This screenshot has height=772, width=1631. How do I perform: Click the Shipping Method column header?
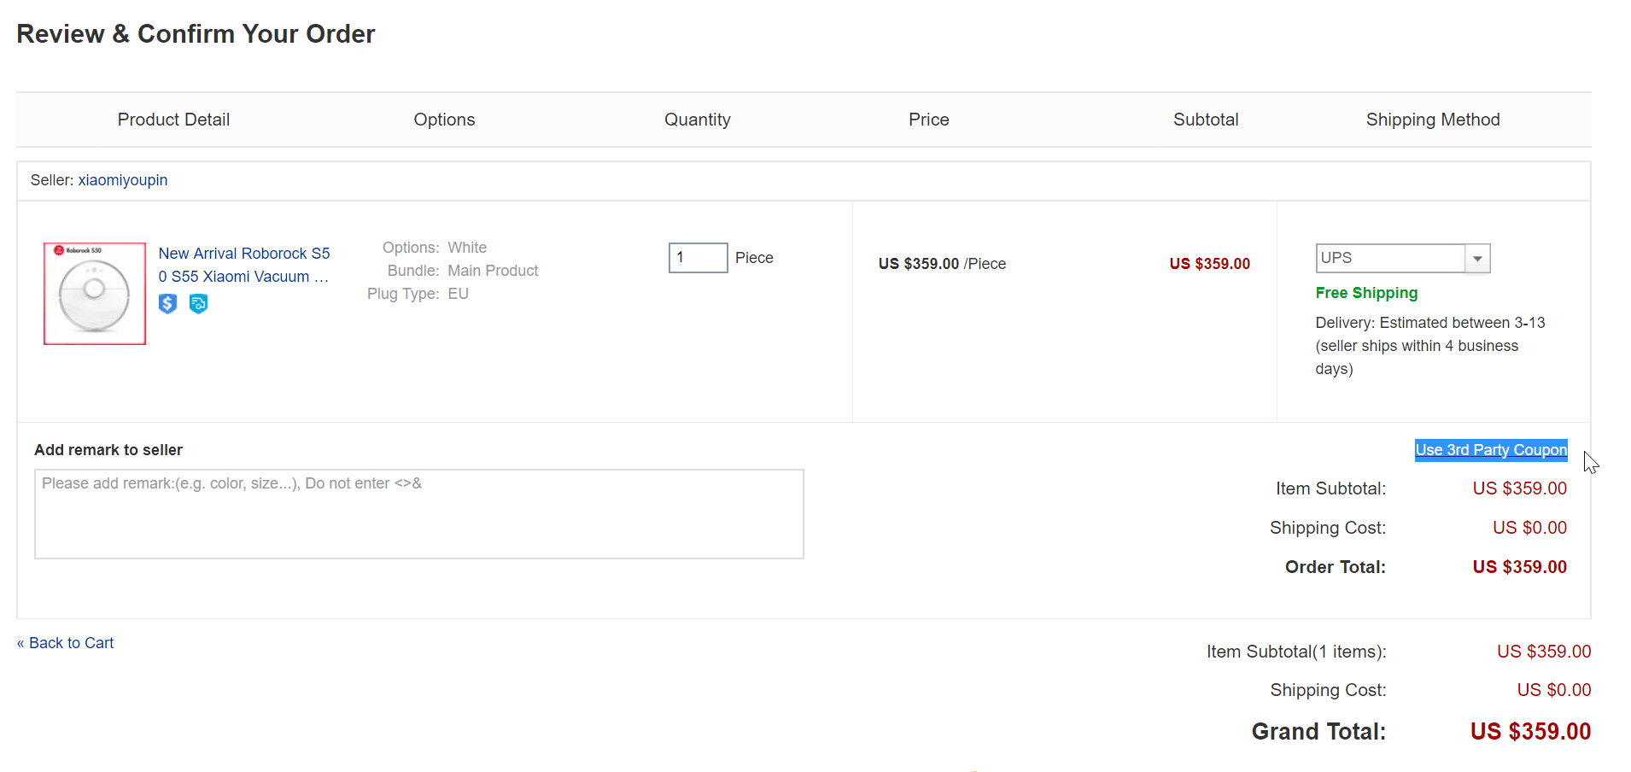point(1433,120)
